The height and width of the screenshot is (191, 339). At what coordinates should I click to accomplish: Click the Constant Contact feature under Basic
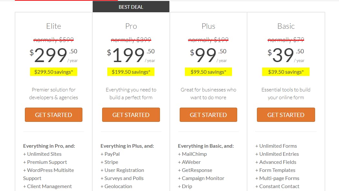click(x=277, y=186)
